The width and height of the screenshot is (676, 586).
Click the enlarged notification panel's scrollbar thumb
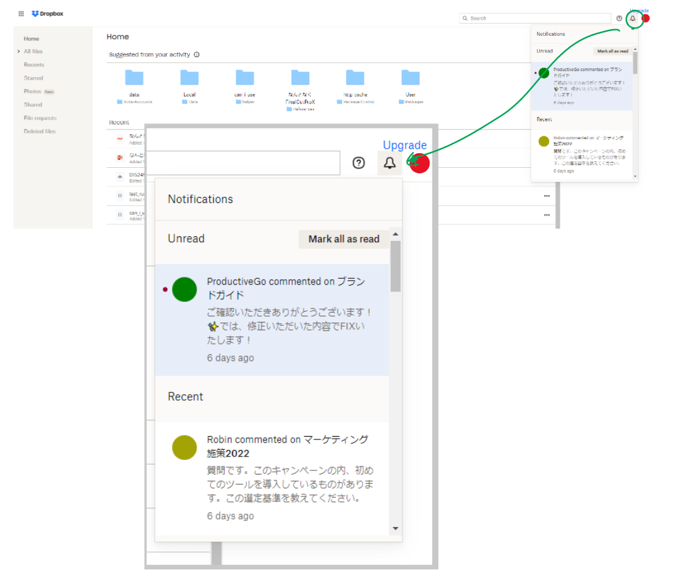395,265
